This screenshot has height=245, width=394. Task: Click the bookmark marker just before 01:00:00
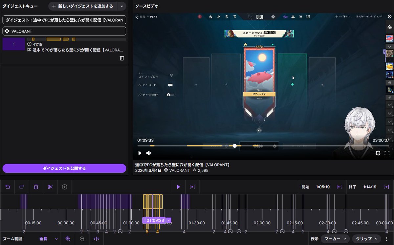click(120, 232)
